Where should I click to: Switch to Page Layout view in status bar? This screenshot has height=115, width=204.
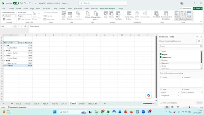click(172, 107)
